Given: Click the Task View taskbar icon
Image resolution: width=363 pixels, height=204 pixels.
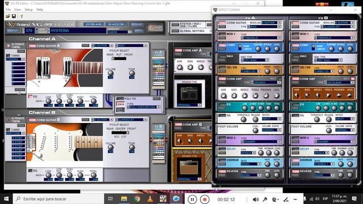Looking at the screenshot, I should (x=111, y=199).
